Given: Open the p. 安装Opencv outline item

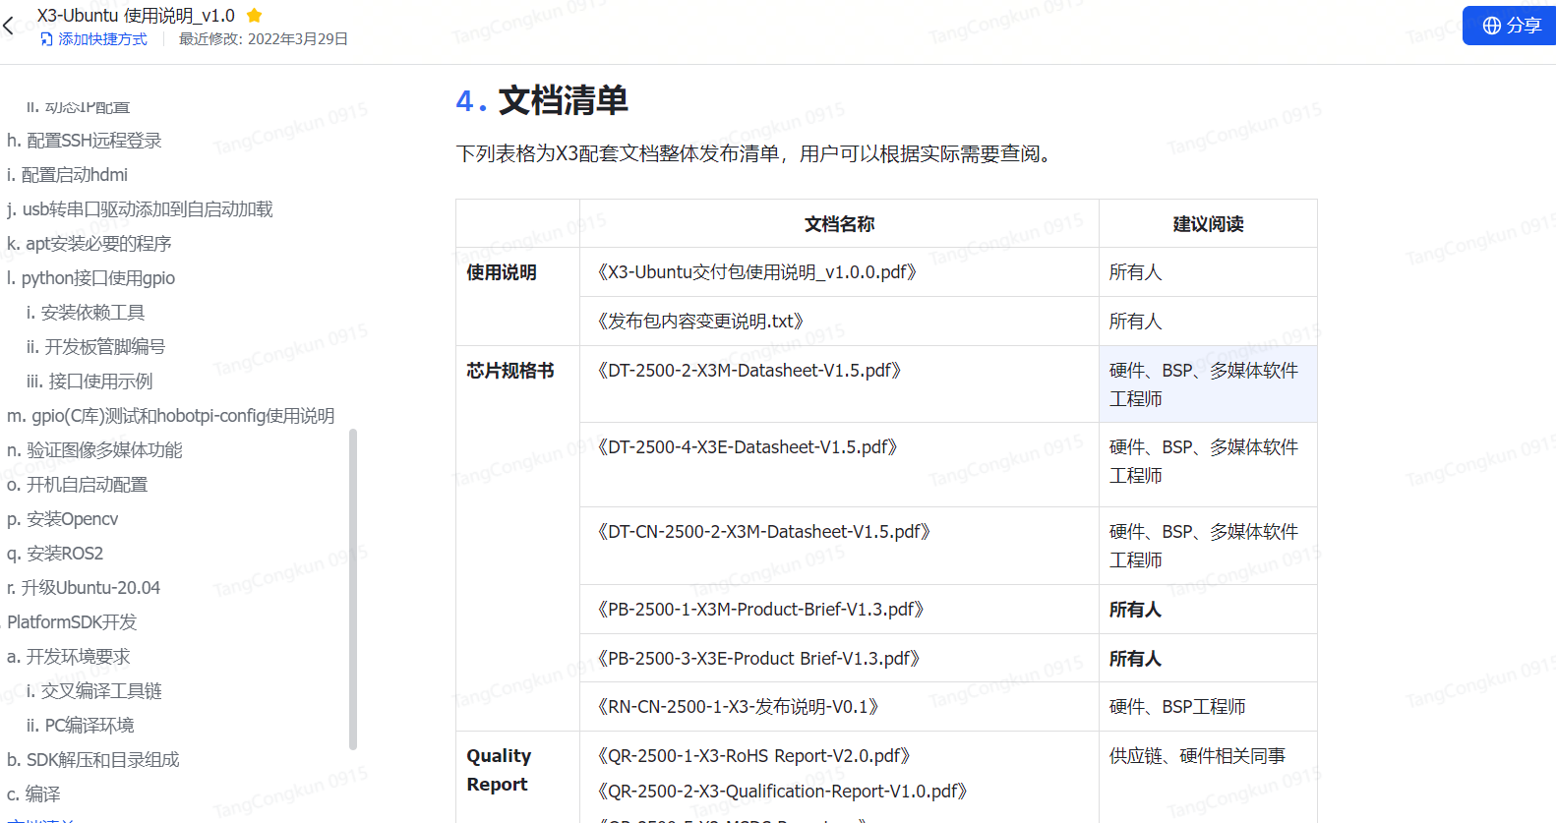Looking at the screenshot, I should click(63, 519).
